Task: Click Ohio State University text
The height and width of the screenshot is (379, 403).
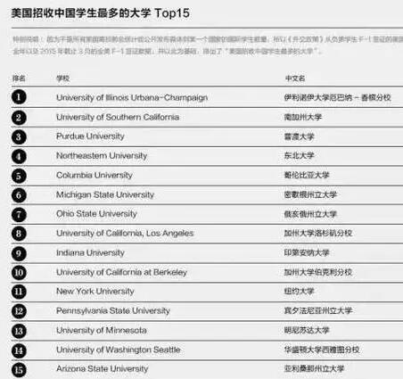Action: [x=96, y=214]
